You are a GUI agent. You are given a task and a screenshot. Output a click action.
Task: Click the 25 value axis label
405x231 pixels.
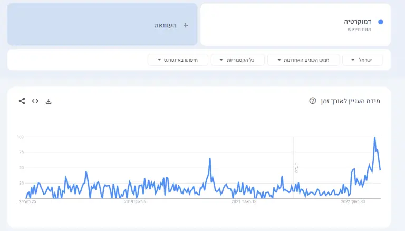tap(21, 183)
